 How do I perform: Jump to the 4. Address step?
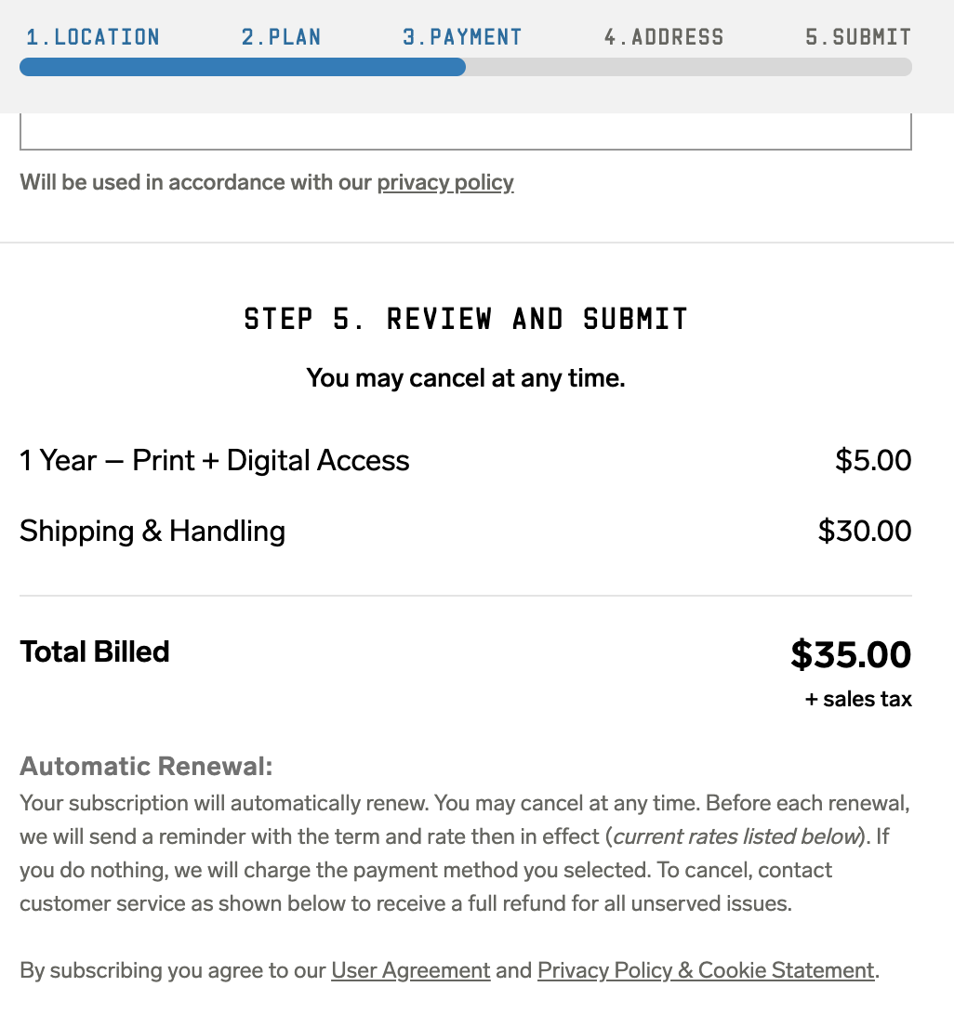coord(663,37)
